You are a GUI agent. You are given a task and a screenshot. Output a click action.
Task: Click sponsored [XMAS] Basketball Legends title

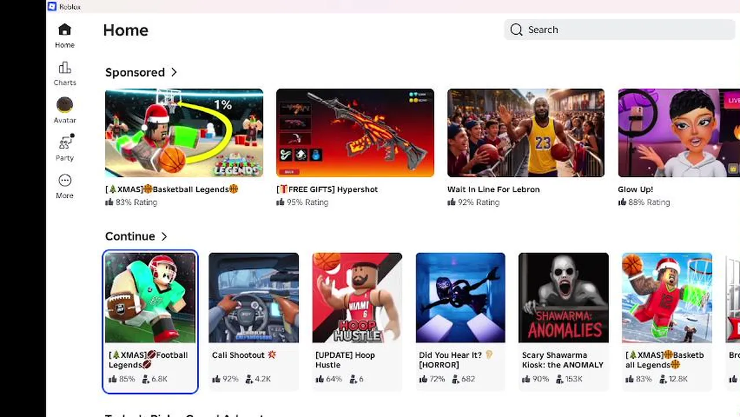pyautogui.click(x=172, y=189)
